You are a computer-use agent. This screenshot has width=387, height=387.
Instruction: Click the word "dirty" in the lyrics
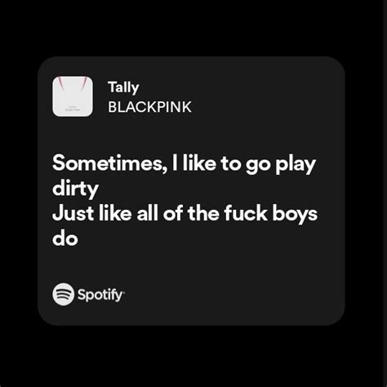point(75,189)
